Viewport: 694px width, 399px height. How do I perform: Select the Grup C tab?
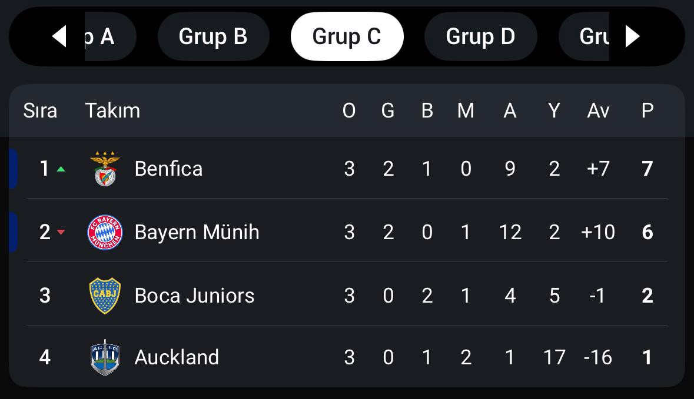(x=347, y=36)
